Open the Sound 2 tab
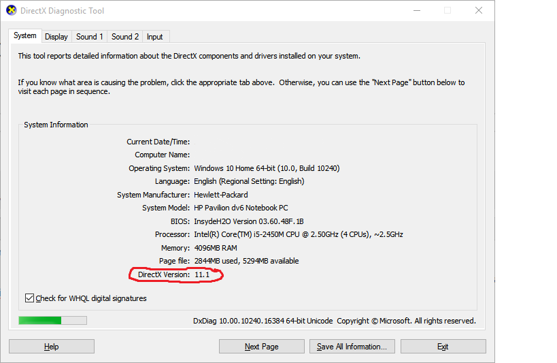 coord(125,37)
